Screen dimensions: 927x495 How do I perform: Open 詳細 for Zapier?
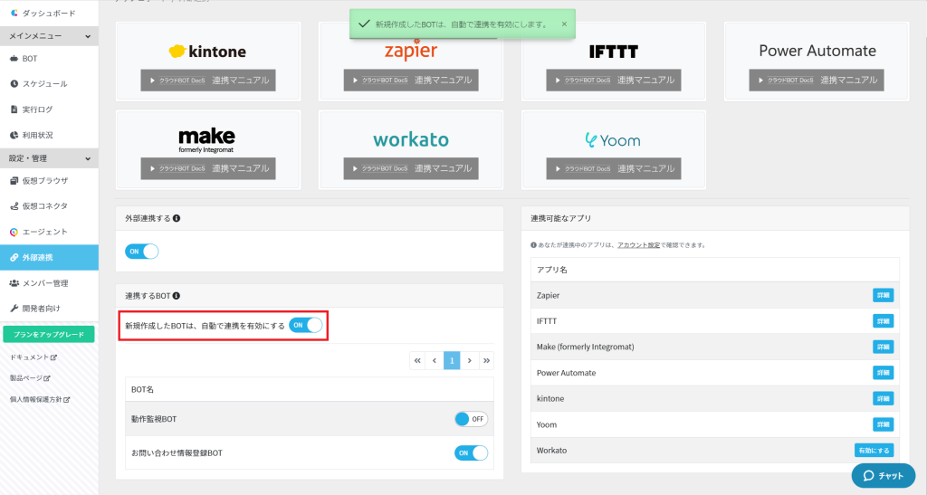[x=884, y=295]
